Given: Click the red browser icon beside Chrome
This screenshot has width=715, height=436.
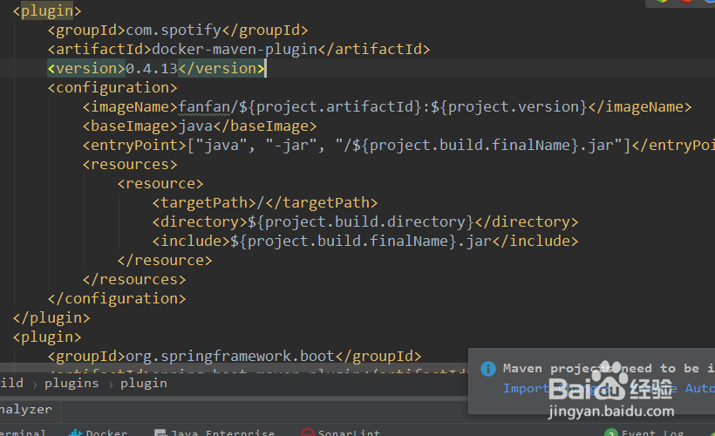Looking at the screenshot, I should pos(686,2).
